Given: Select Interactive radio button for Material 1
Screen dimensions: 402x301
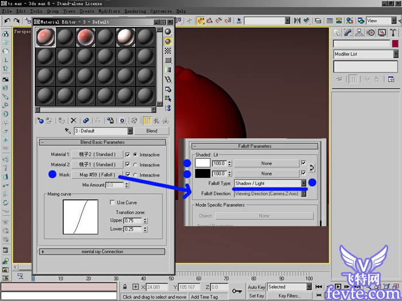Looking at the screenshot, I should 136,155.
